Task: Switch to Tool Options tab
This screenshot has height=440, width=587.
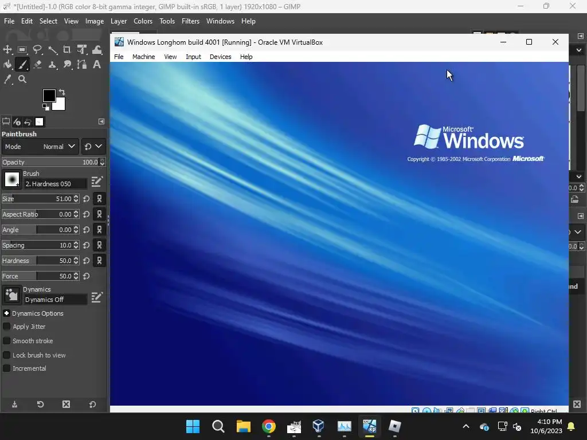Action: pos(6,121)
